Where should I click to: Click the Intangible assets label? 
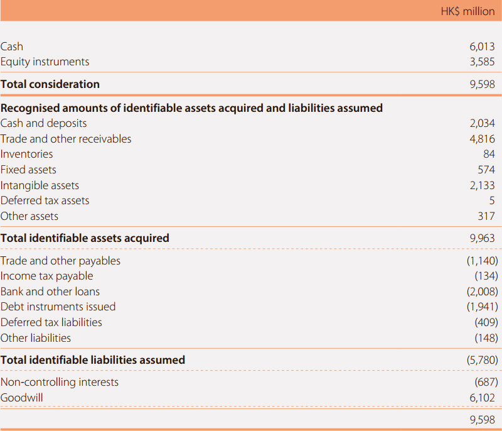(40, 185)
